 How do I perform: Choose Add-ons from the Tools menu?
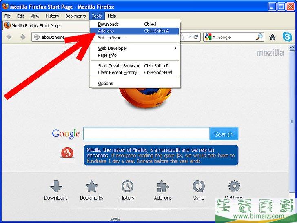pos(135,31)
